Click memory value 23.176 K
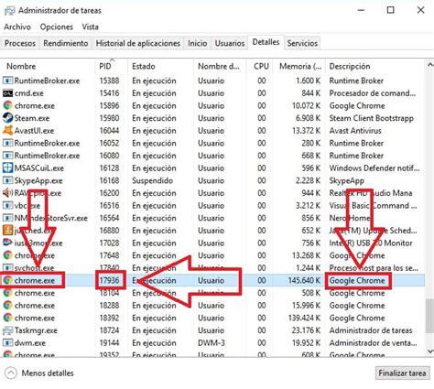 point(306,330)
